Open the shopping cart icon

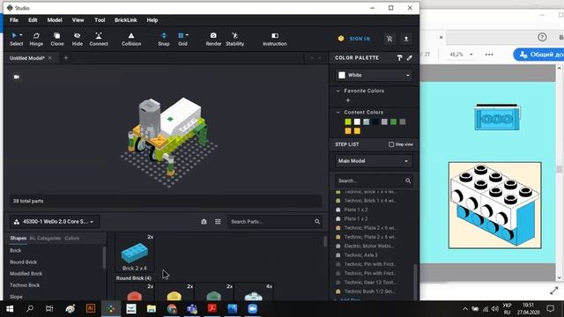(390, 39)
